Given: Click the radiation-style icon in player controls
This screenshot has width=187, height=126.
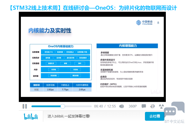Looking at the screenshot, I should pyautogui.click(x=161, y=106).
